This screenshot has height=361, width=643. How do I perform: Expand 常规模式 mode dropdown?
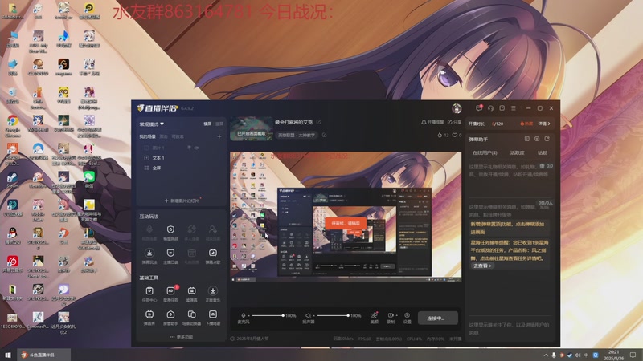click(x=151, y=124)
